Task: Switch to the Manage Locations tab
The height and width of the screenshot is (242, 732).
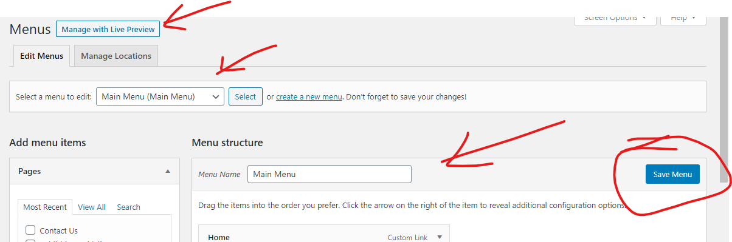Action: [116, 56]
